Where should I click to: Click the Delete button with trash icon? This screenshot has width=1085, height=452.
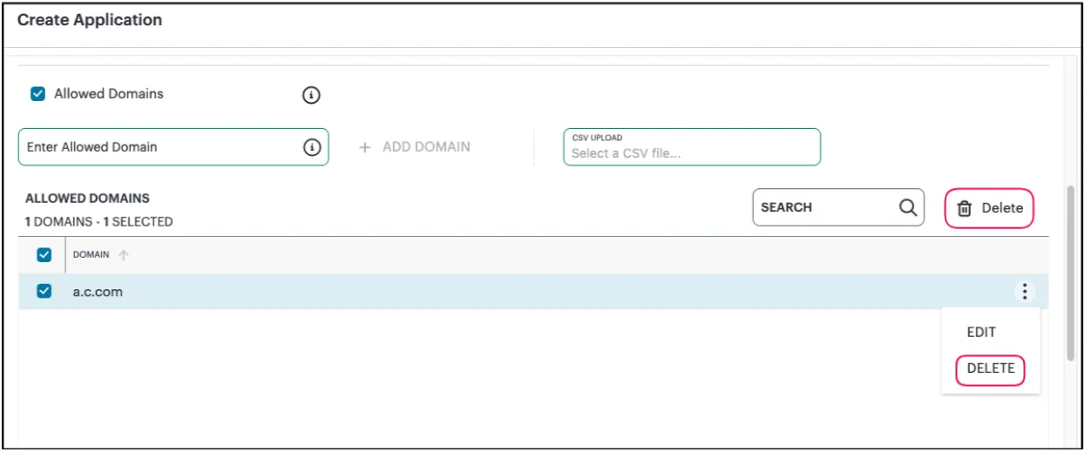989,208
